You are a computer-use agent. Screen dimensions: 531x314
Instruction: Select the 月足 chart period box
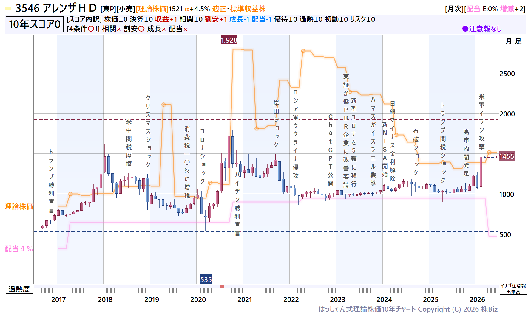(x=513, y=41)
